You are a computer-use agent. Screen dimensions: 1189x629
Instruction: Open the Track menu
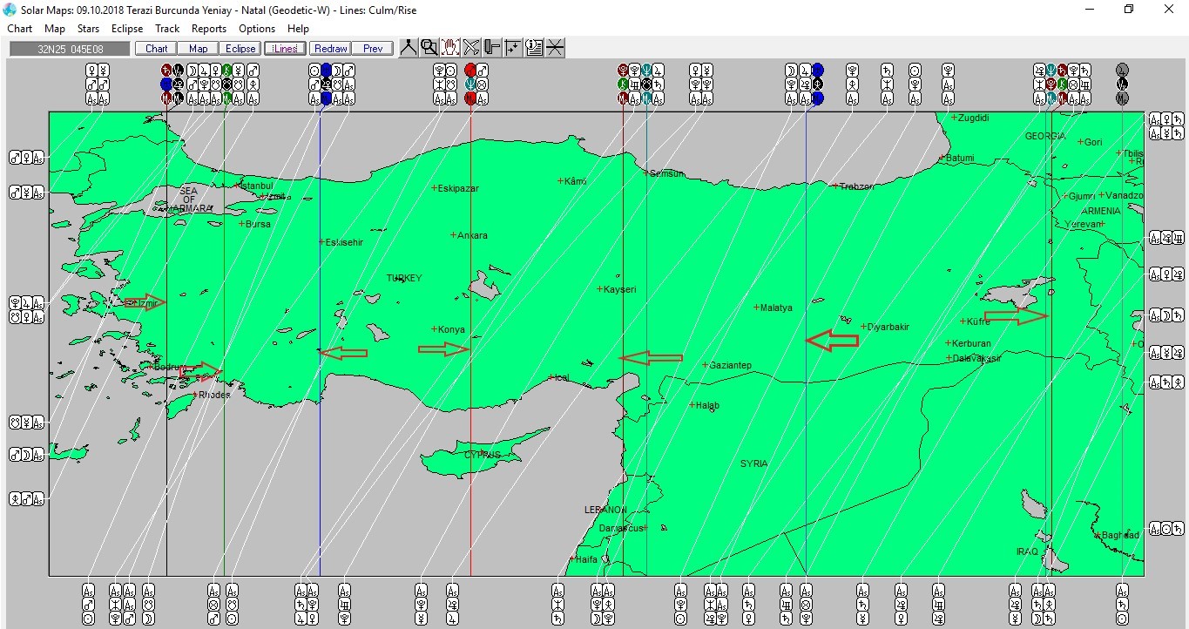pyautogui.click(x=167, y=29)
